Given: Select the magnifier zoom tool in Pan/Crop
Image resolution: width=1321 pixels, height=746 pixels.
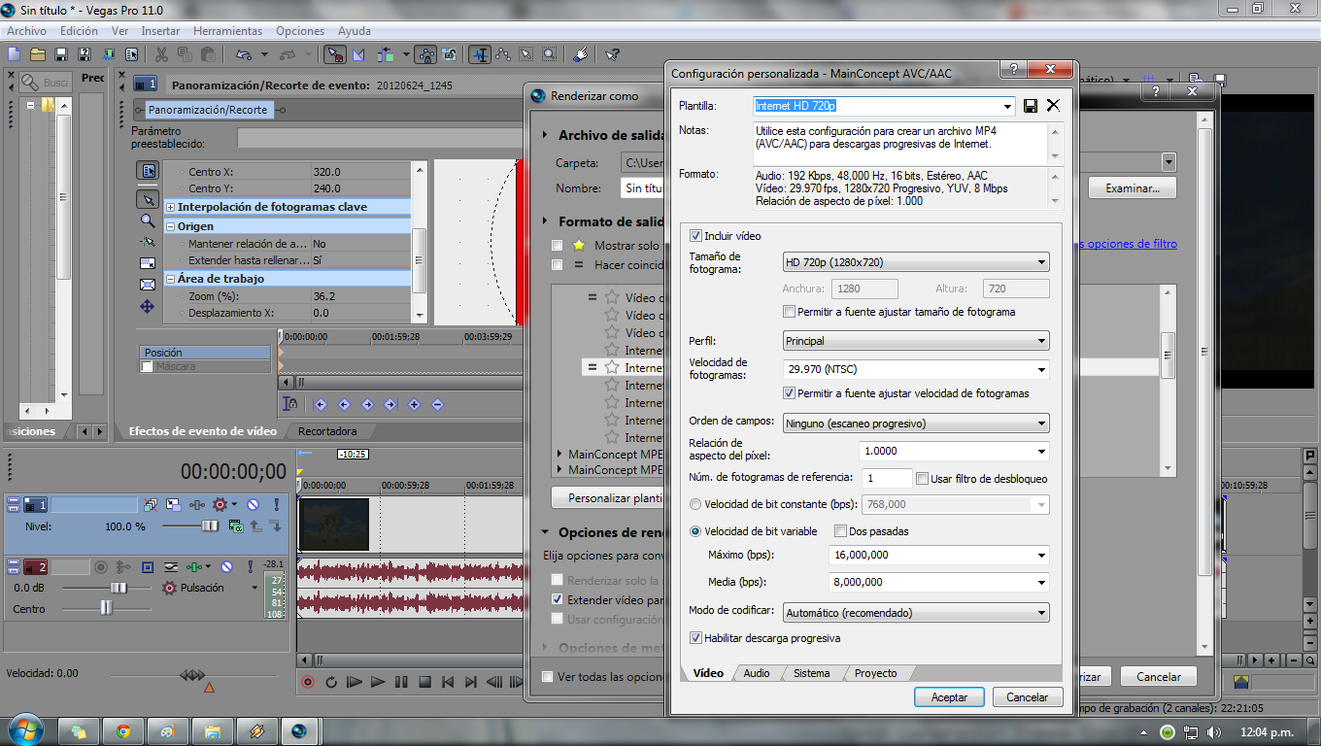Looking at the screenshot, I should coord(148,220).
